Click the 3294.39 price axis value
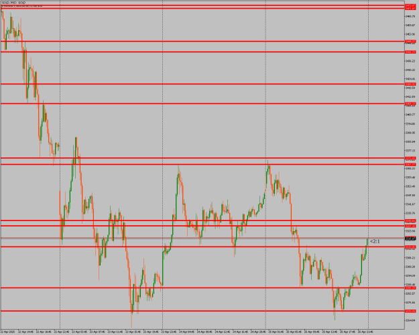 coord(410,275)
